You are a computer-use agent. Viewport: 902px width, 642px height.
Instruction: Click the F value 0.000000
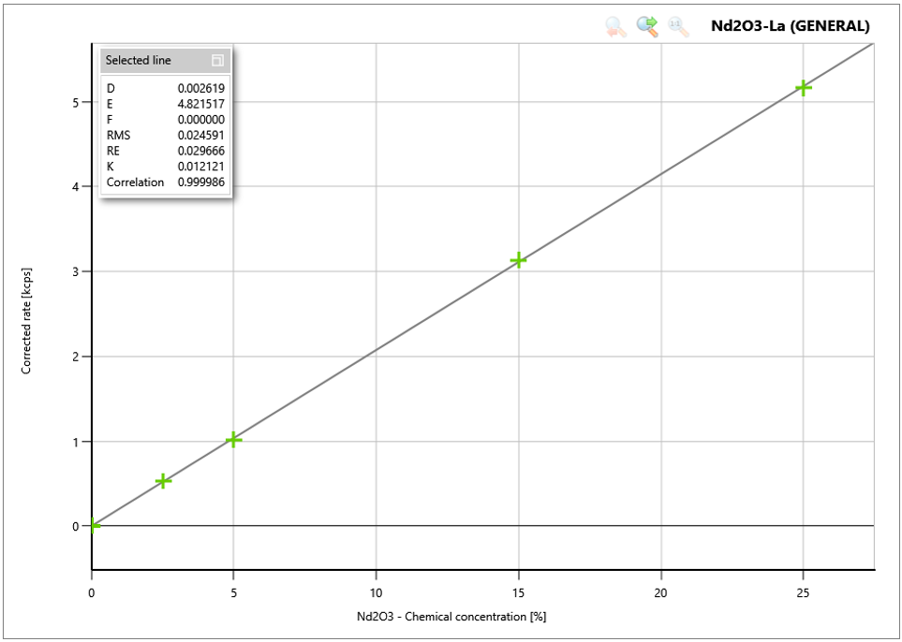200,120
